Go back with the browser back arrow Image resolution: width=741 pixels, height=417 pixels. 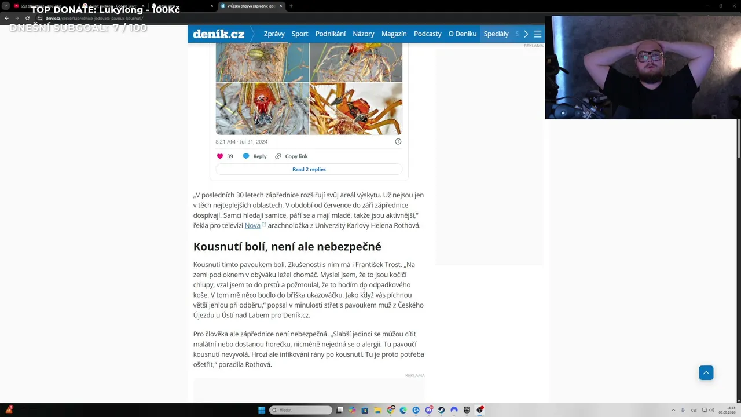[x=6, y=18]
